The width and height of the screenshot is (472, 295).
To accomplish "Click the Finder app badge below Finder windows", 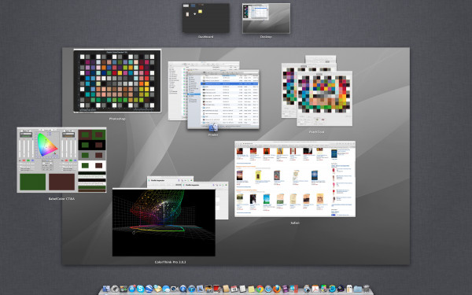I will coord(213,127).
